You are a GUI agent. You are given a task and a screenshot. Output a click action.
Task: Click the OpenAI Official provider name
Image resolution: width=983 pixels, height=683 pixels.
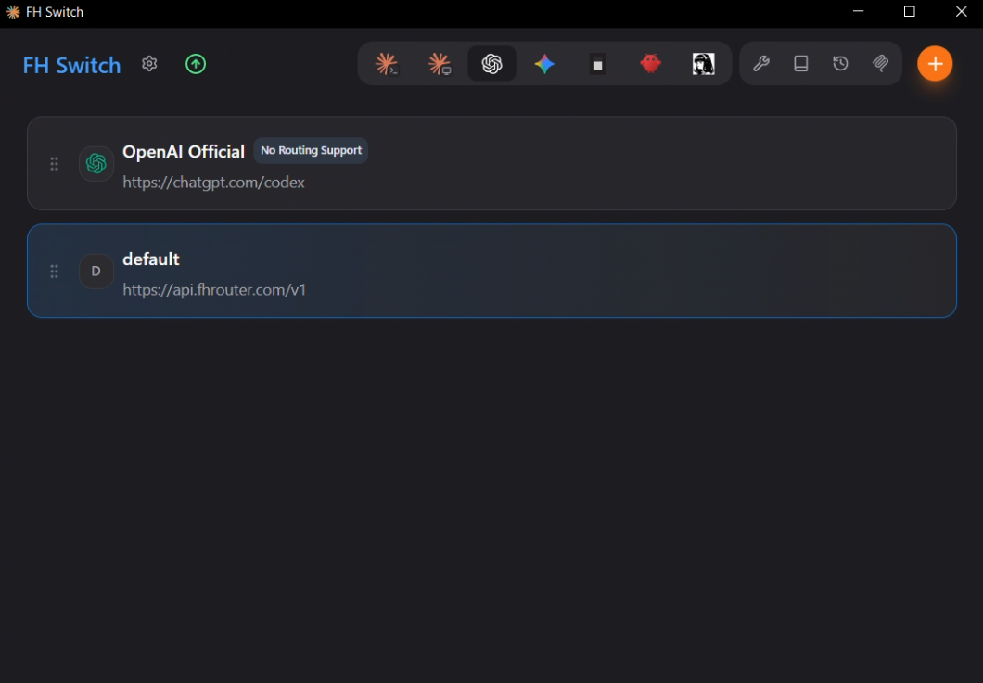click(184, 151)
